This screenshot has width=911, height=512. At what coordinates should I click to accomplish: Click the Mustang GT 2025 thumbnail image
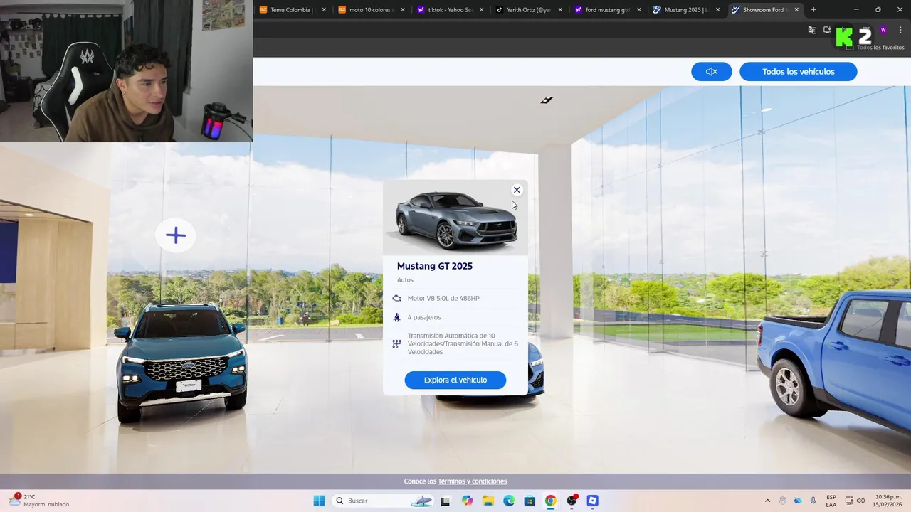pyautogui.click(x=455, y=218)
